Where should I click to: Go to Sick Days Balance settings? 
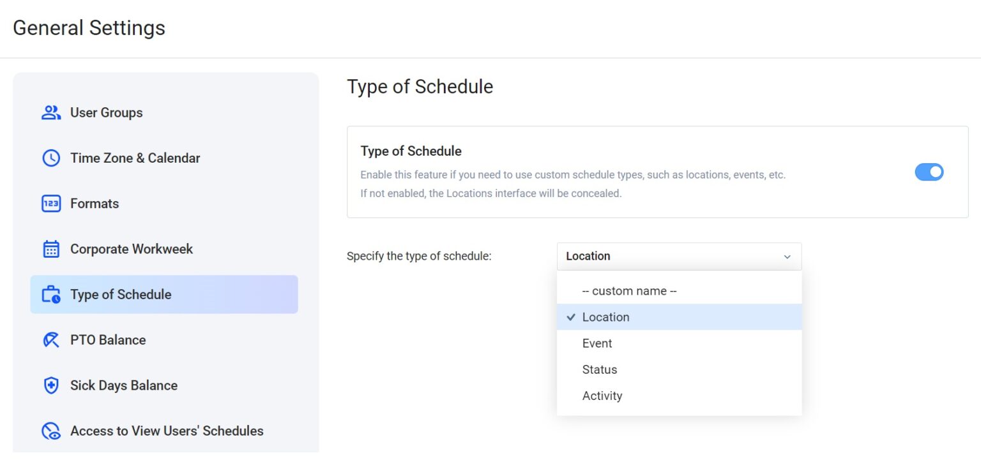coord(123,385)
